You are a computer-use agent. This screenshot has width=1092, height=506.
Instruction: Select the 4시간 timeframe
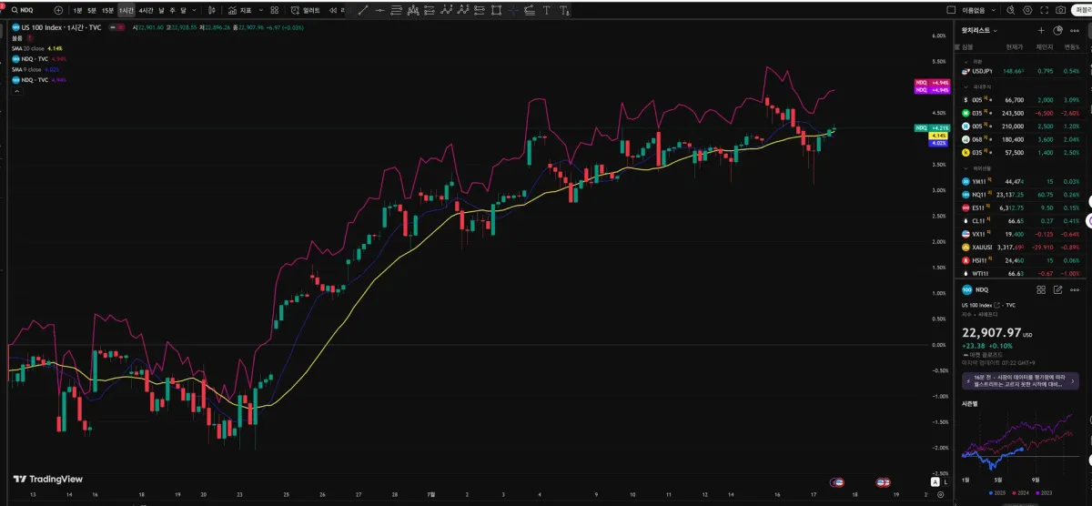click(x=146, y=10)
